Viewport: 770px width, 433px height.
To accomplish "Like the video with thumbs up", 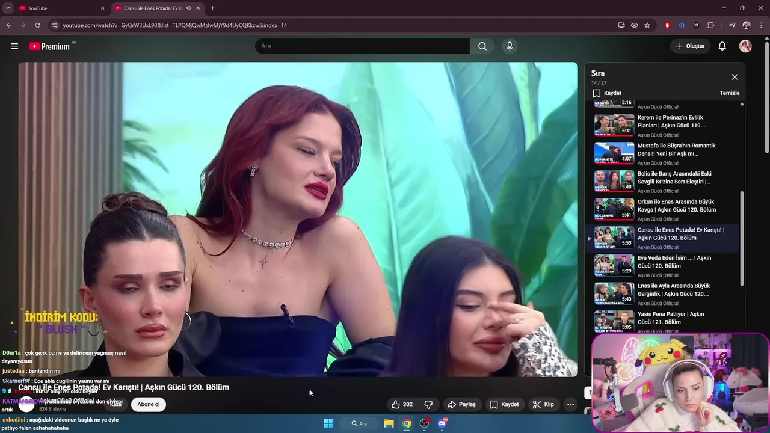I will click(402, 404).
